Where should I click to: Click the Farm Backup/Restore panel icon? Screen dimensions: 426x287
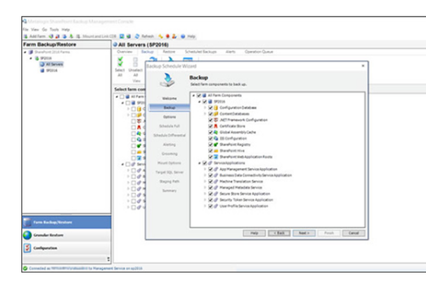pyautogui.click(x=27, y=222)
